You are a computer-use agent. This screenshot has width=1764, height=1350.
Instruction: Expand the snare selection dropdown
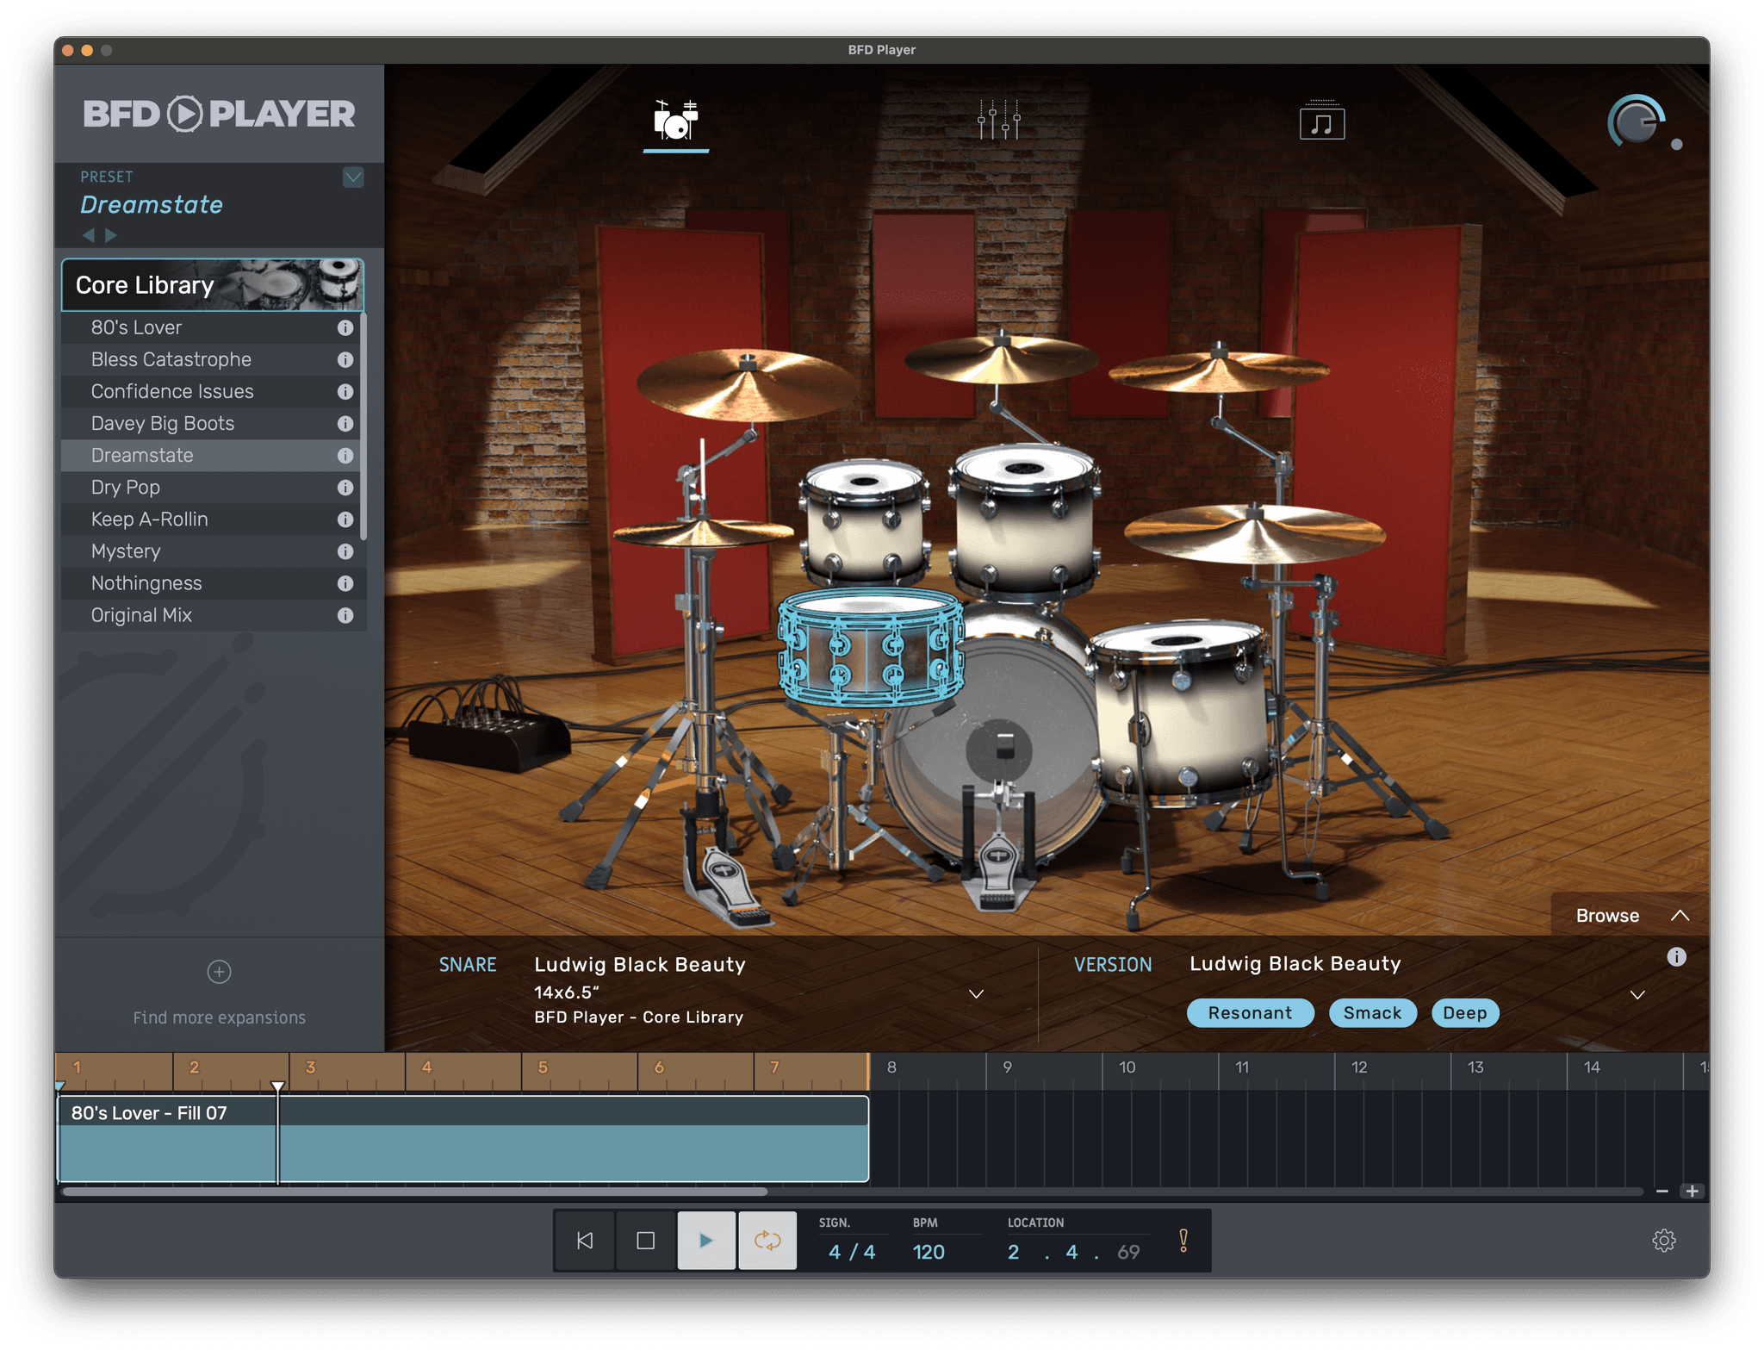tap(976, 994)
